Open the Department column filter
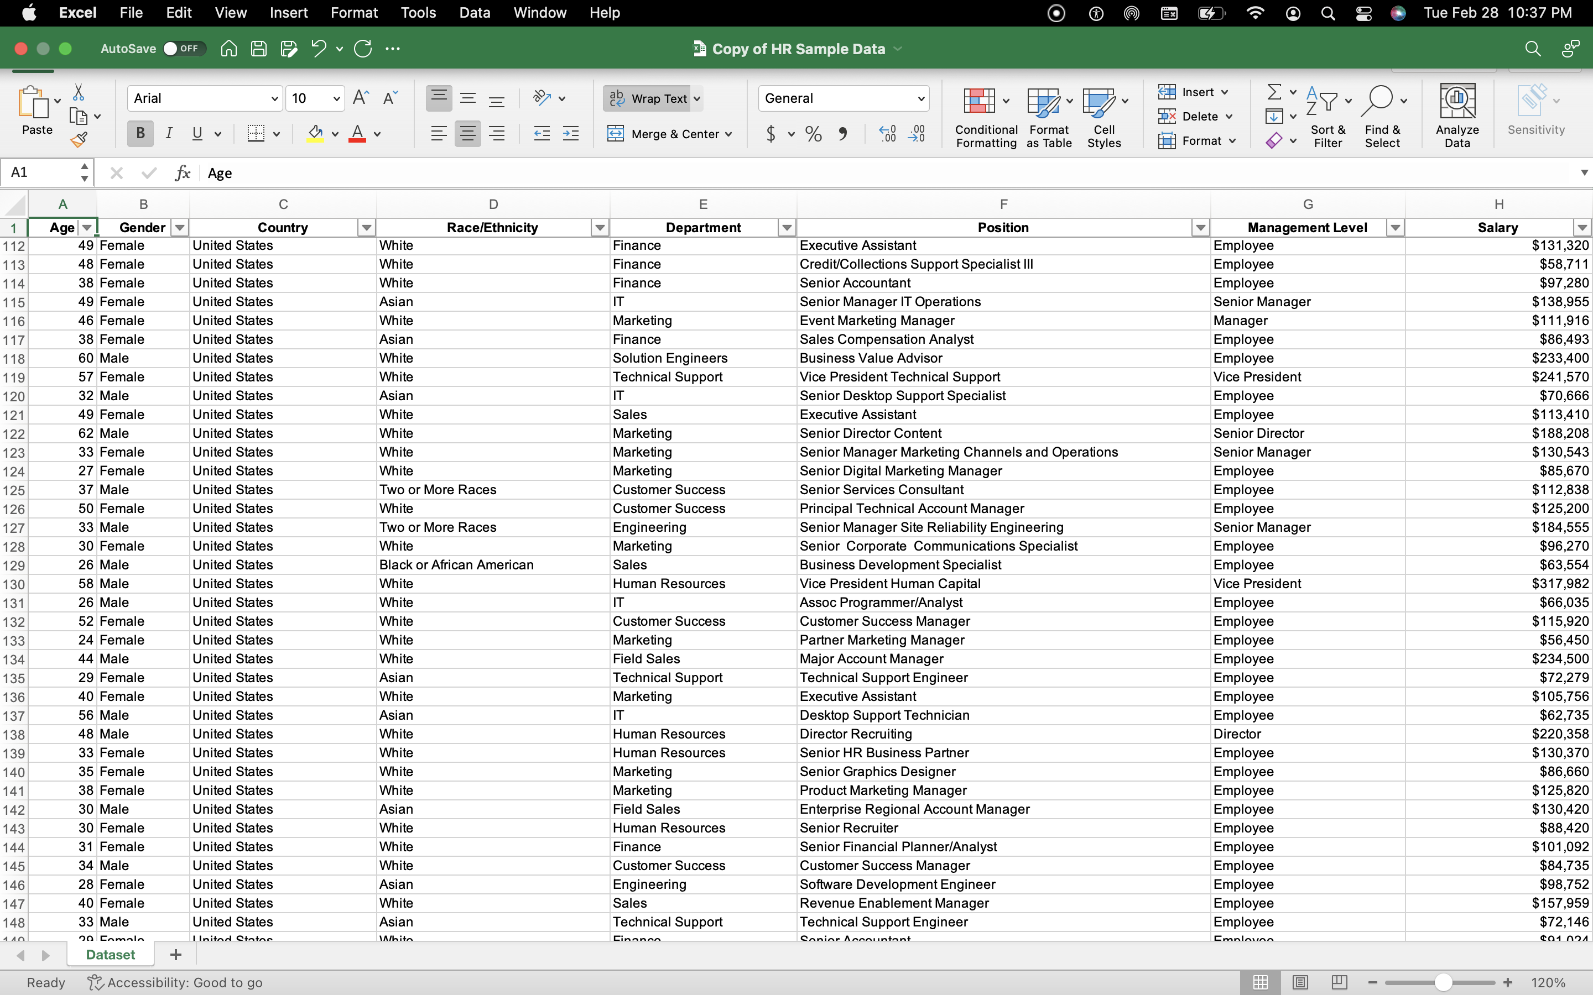The width and height of the screenshot is (1593, 995). pyautogui.click(x=787, y=227)
